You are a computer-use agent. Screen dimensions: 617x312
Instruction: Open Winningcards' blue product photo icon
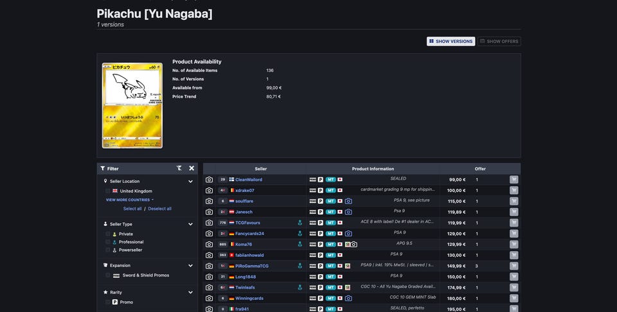coord(348,299)
